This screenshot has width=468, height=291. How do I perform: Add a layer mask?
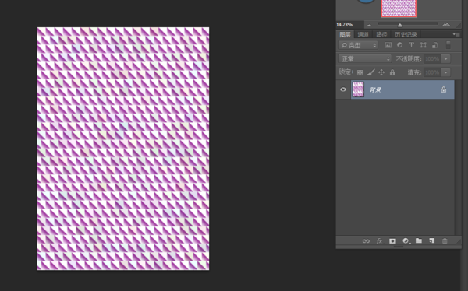tap(392, 240)
